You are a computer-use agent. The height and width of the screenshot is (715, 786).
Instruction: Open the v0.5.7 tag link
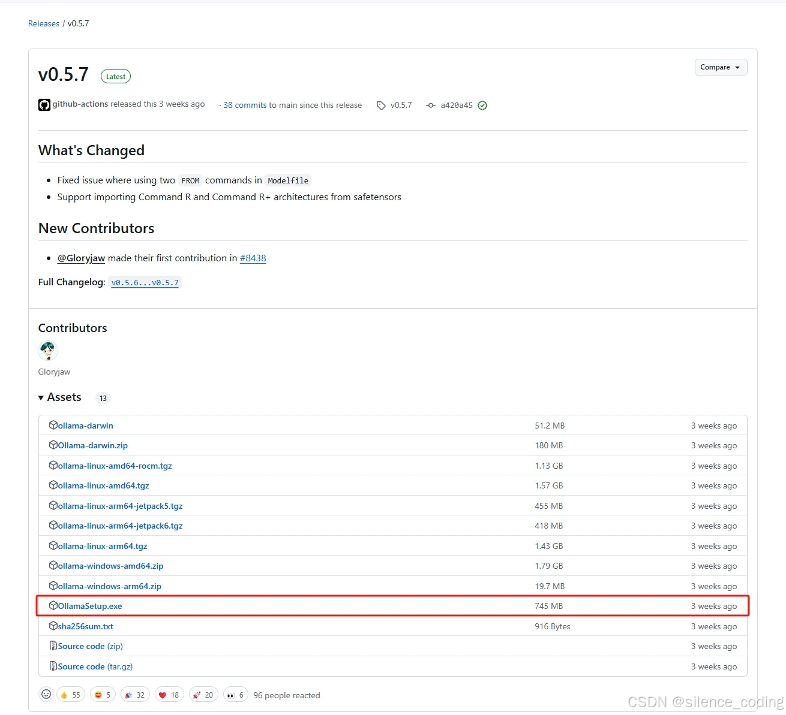pos(401,105)
